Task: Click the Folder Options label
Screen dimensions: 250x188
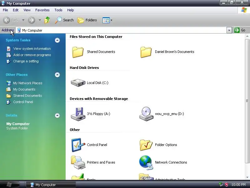Action: click(x=166, y=145)
